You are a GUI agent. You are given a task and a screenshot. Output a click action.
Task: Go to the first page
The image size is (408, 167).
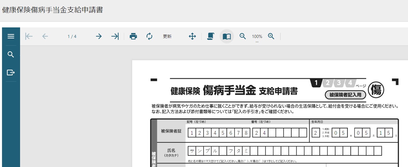[x=29, y=36]
